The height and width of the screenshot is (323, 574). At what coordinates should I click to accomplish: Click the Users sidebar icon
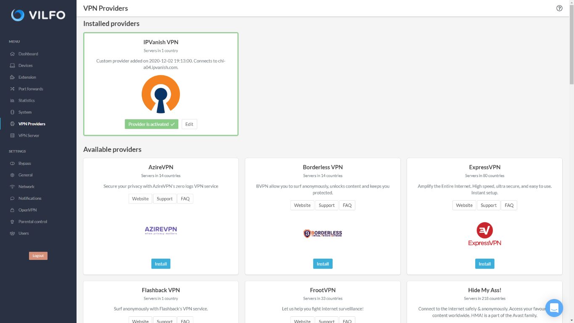tap(13, 233)
